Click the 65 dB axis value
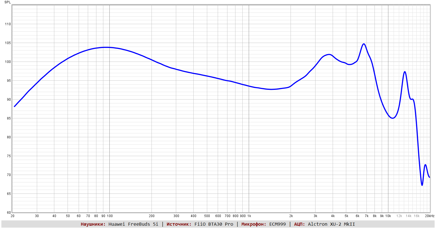The height and width of the screenshot is (229, 436). point(9,194)
